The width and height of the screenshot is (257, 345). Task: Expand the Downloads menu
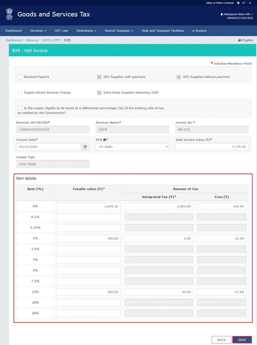pos(86,31)
